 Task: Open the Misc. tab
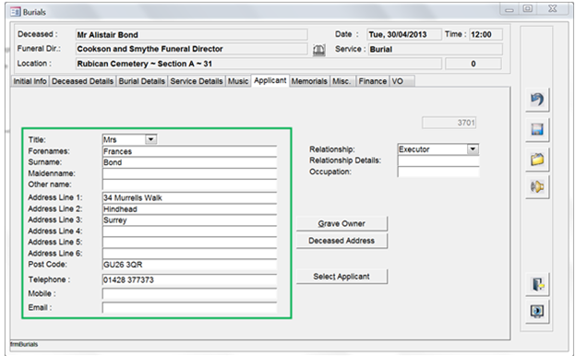[x=341, y=81]
